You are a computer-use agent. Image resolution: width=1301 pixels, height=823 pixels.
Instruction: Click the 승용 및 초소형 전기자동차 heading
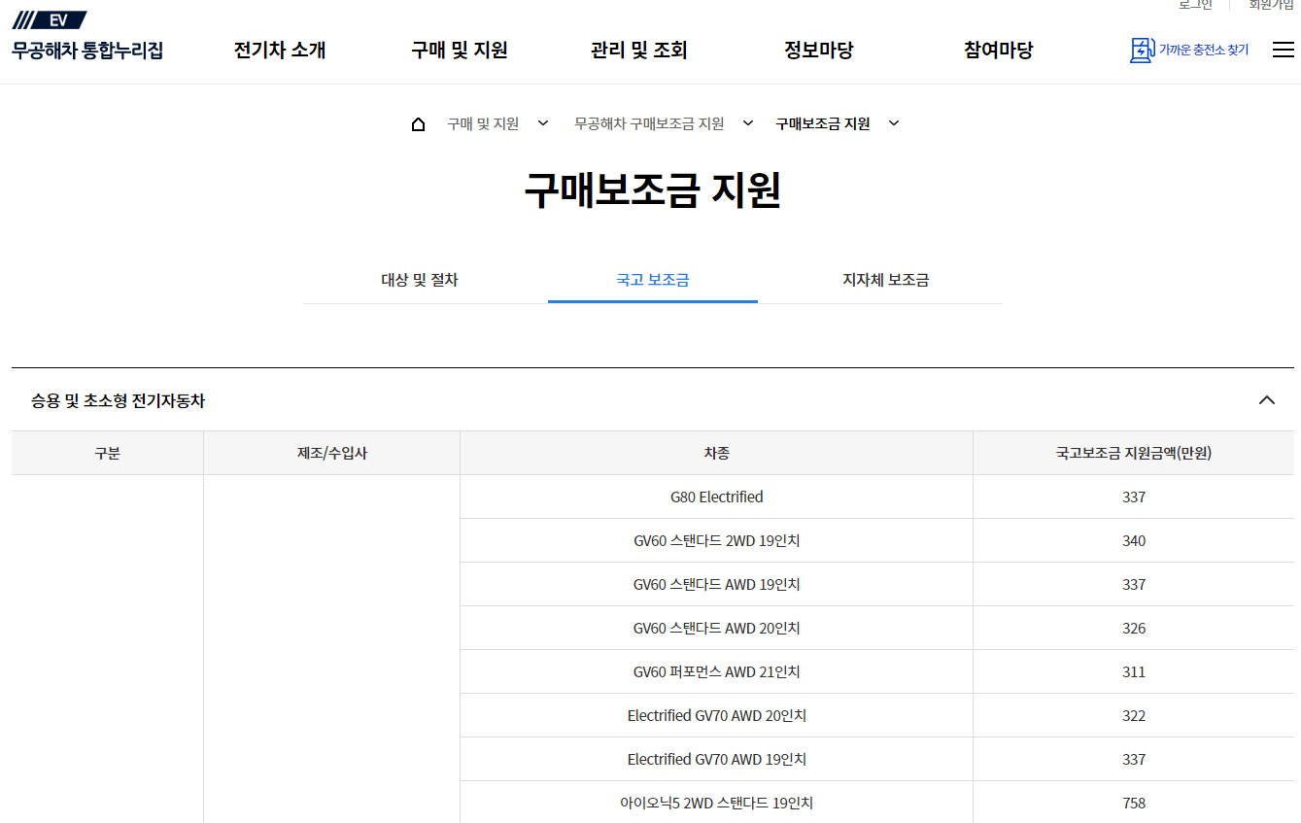pyautogui.click(x=119, y=400)
